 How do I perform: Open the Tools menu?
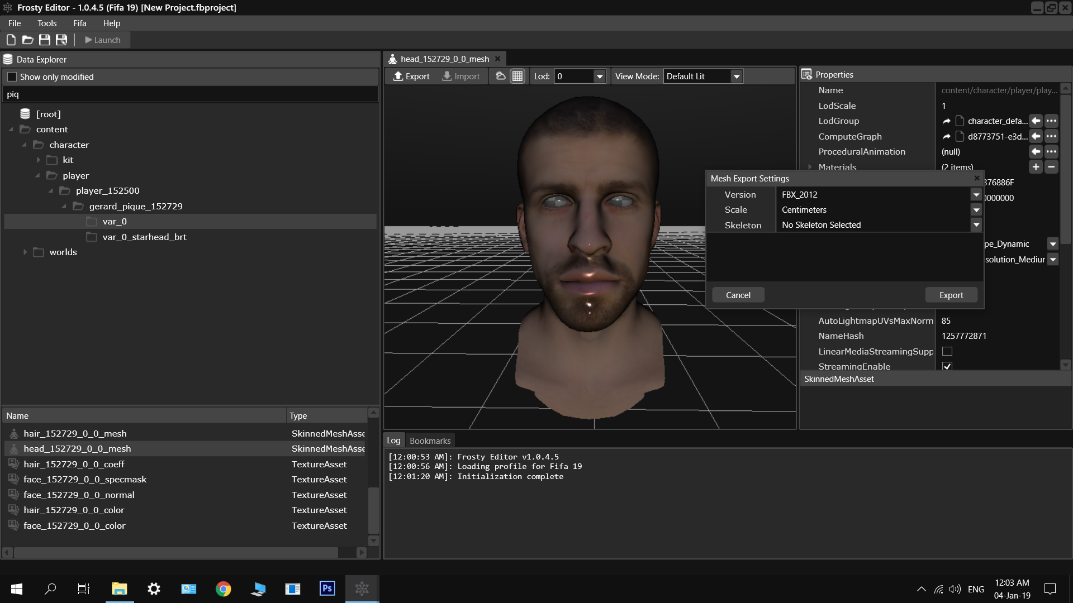[47, 23]
